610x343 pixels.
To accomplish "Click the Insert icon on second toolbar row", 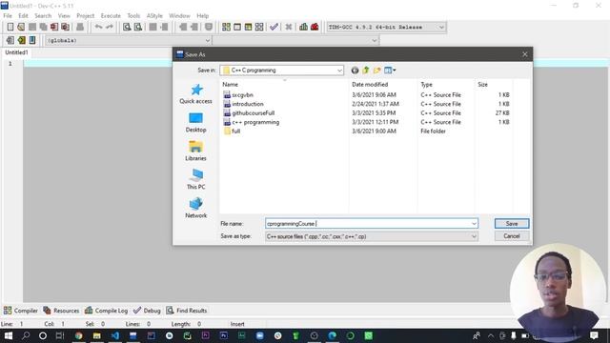I will (10, 40).
